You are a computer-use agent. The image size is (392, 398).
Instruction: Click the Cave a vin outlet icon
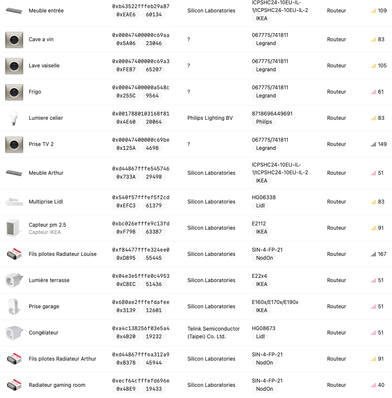click(x=14, y=39)
